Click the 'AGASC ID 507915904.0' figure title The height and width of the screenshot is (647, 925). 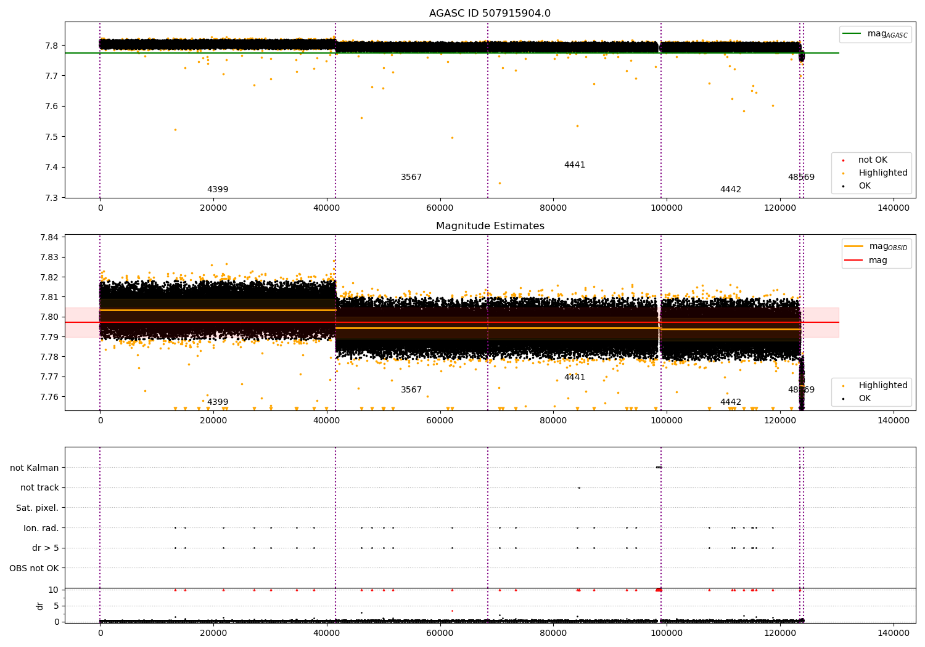pyautogui.click(x=490, y=14)
